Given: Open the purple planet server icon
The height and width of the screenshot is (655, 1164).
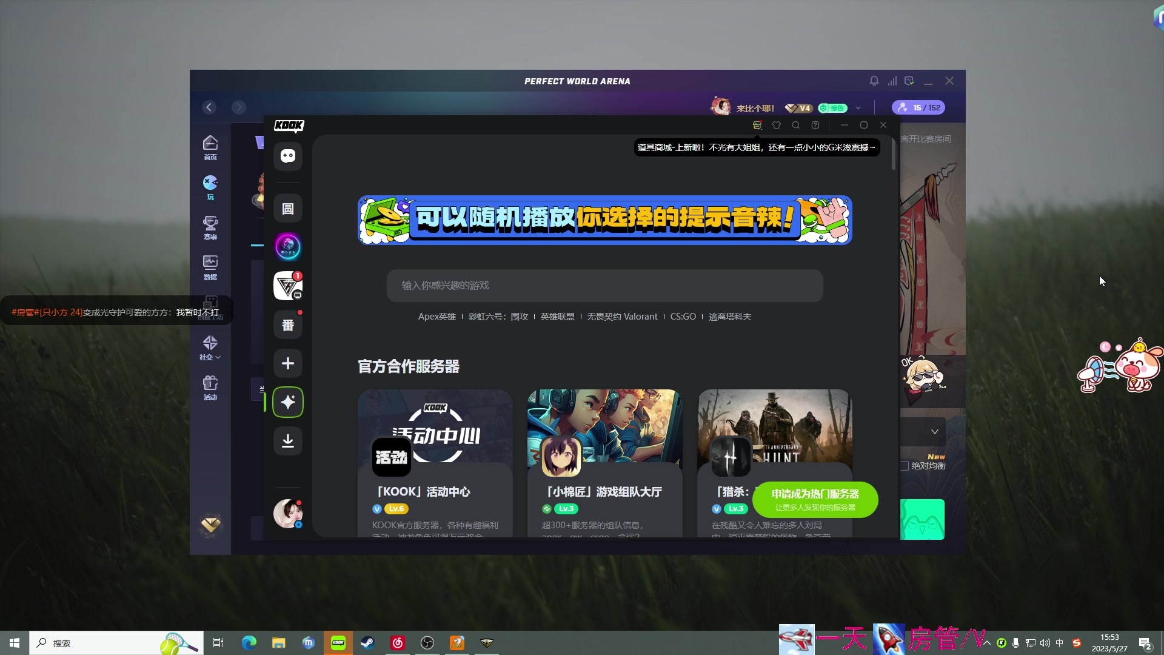Looking at the screenshot, I should click(288, 247).
